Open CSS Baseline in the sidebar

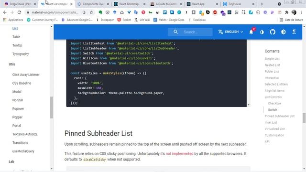point(22,83)
